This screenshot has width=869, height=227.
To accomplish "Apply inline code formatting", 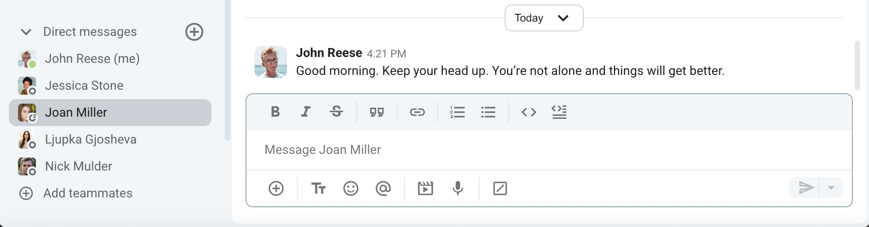I will 529,112.
